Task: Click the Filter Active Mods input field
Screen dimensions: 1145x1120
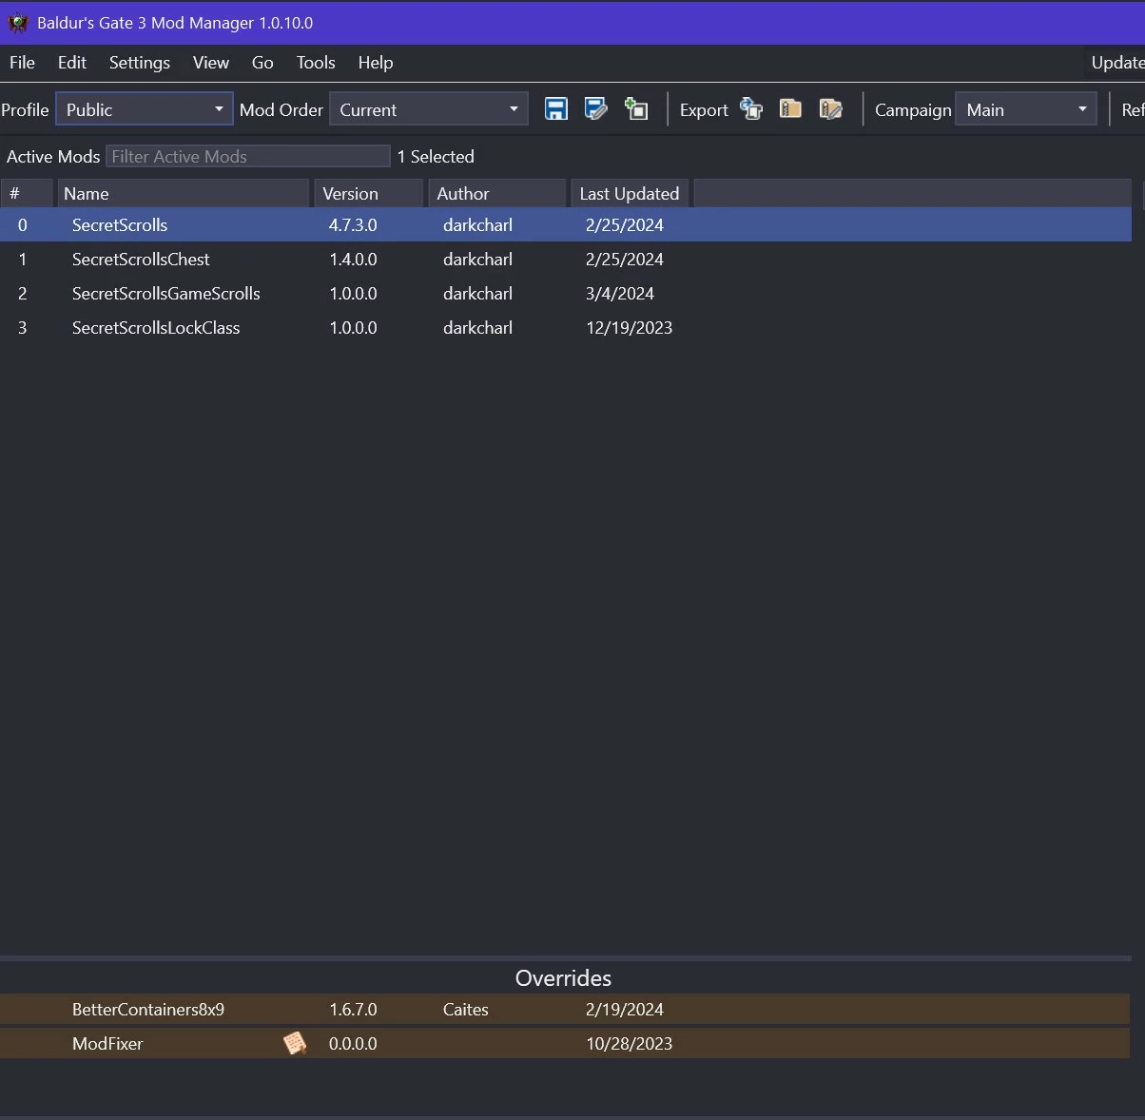Action: [248, 156]
